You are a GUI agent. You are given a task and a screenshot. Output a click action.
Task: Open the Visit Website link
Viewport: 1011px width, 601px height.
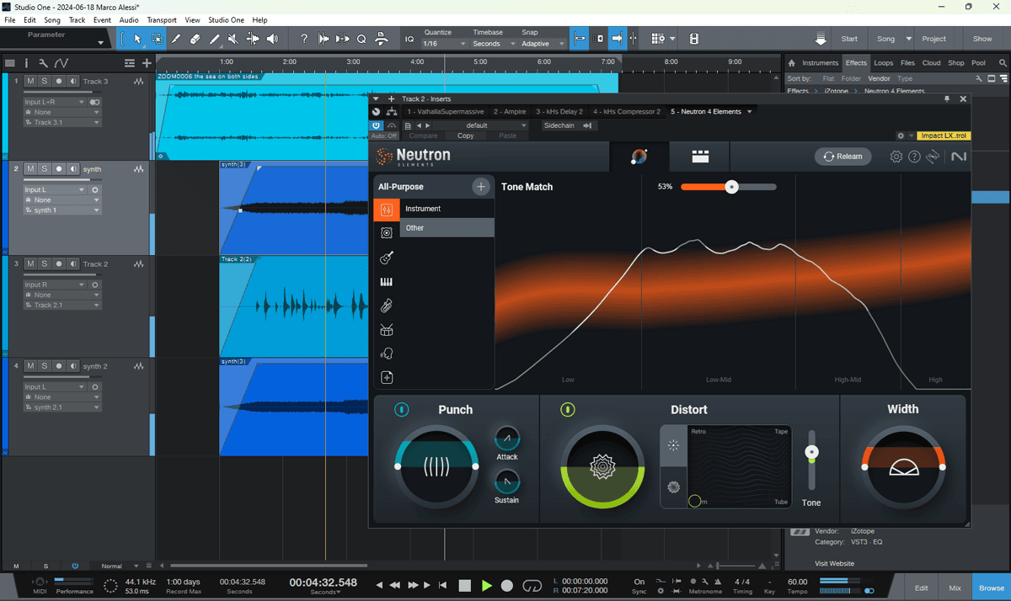pyautogui.click(x=834, y=563)
